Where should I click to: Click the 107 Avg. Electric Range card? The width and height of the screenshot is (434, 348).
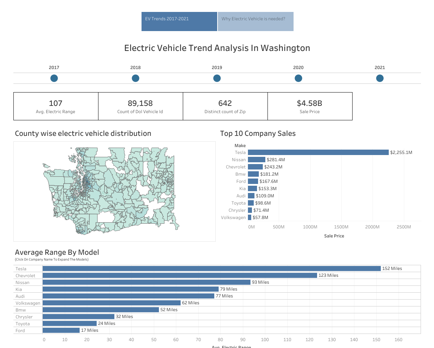click(x=56, y=106)
